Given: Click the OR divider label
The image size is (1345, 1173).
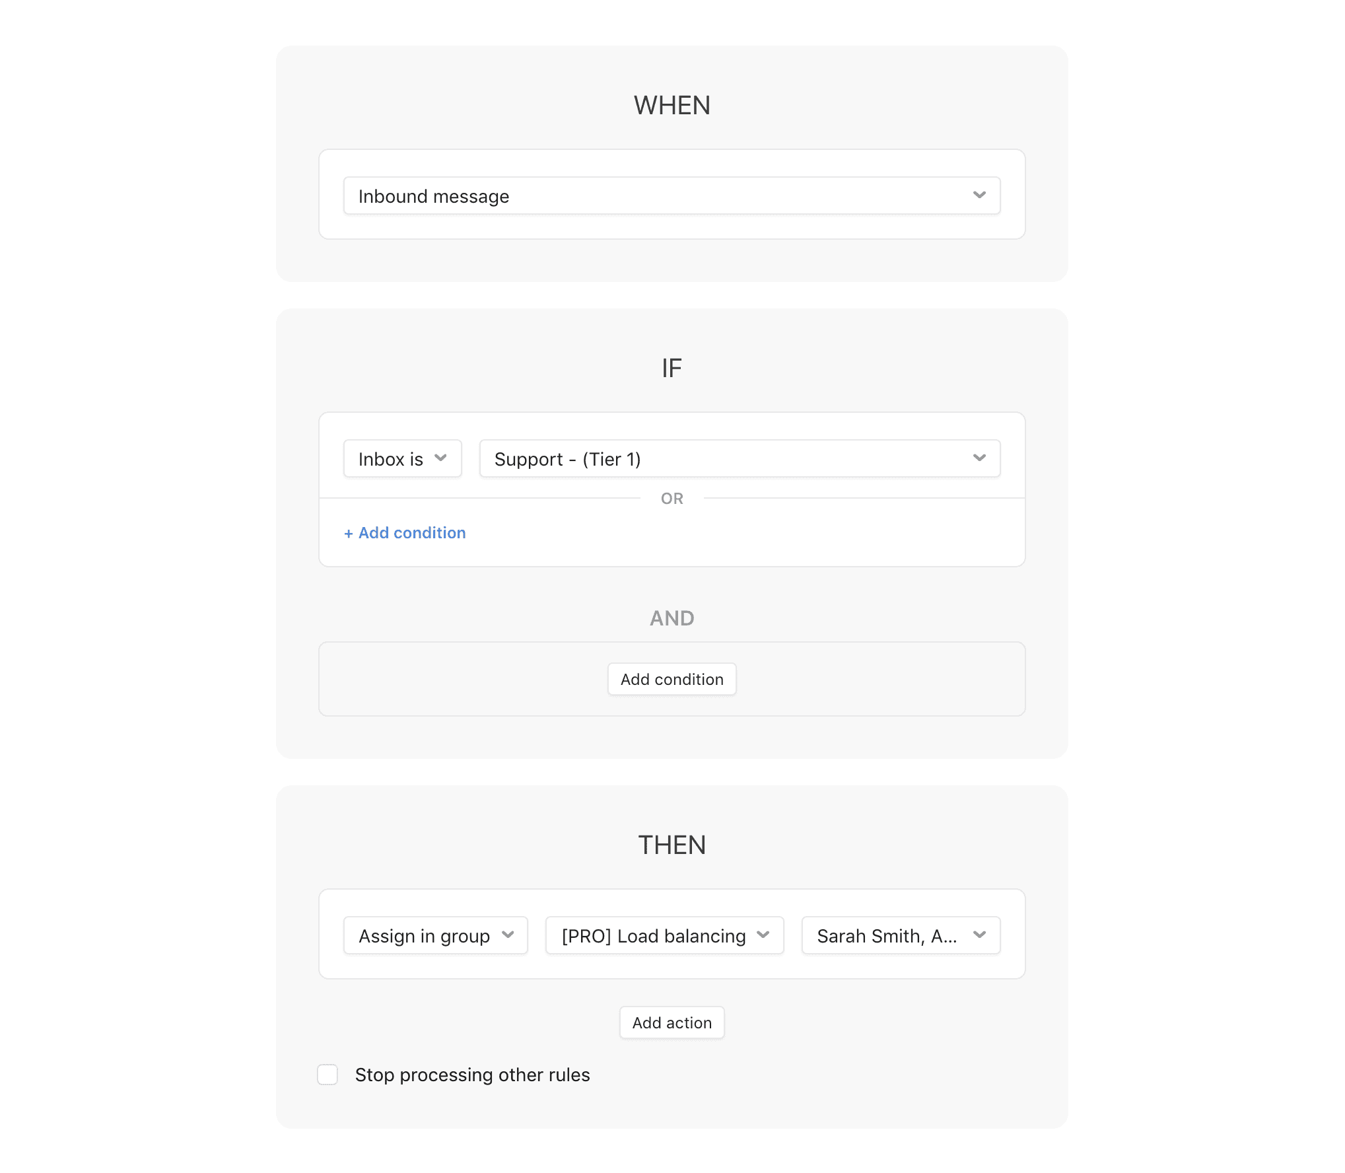Looking at the screenshot, I should pos(672,499).
